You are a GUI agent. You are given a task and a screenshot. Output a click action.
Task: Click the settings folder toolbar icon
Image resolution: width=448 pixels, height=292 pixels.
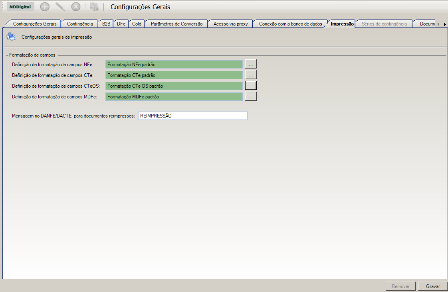[x=94, y=6]
